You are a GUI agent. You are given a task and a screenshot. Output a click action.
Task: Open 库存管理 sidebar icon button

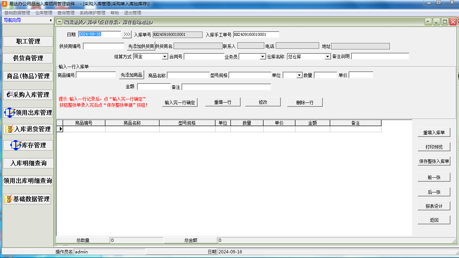28,145
